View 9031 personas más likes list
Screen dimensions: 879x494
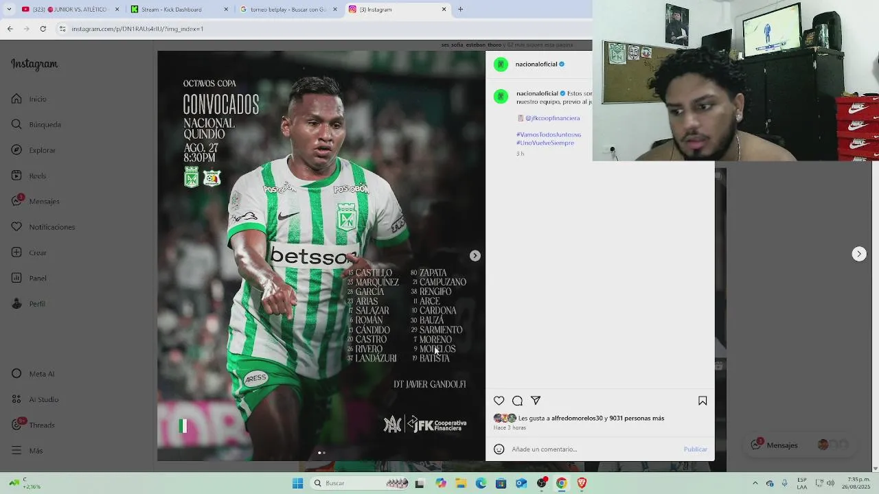tap(637, 418)
